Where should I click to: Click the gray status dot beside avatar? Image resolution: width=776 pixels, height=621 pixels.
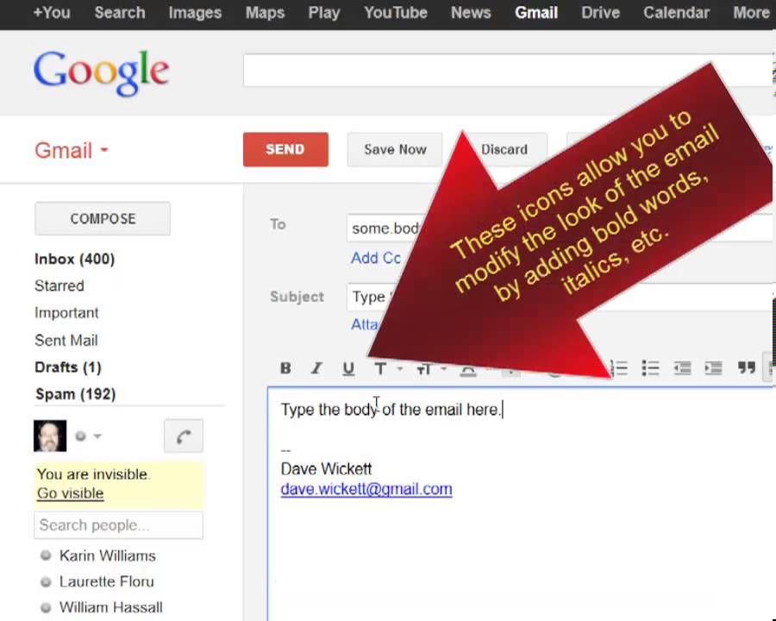click(x=80, y=436)
